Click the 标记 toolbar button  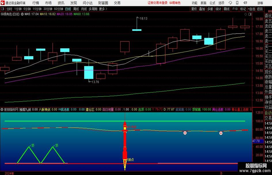coord(243,9)
